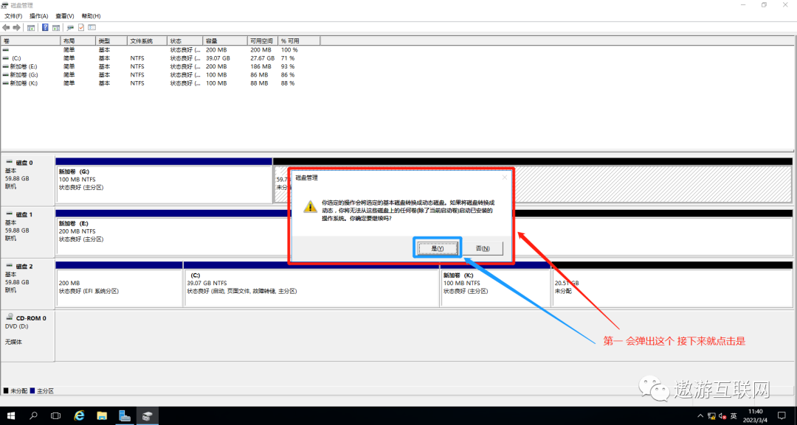Click the 主分区 blue legend swatch

click(32, 391)
